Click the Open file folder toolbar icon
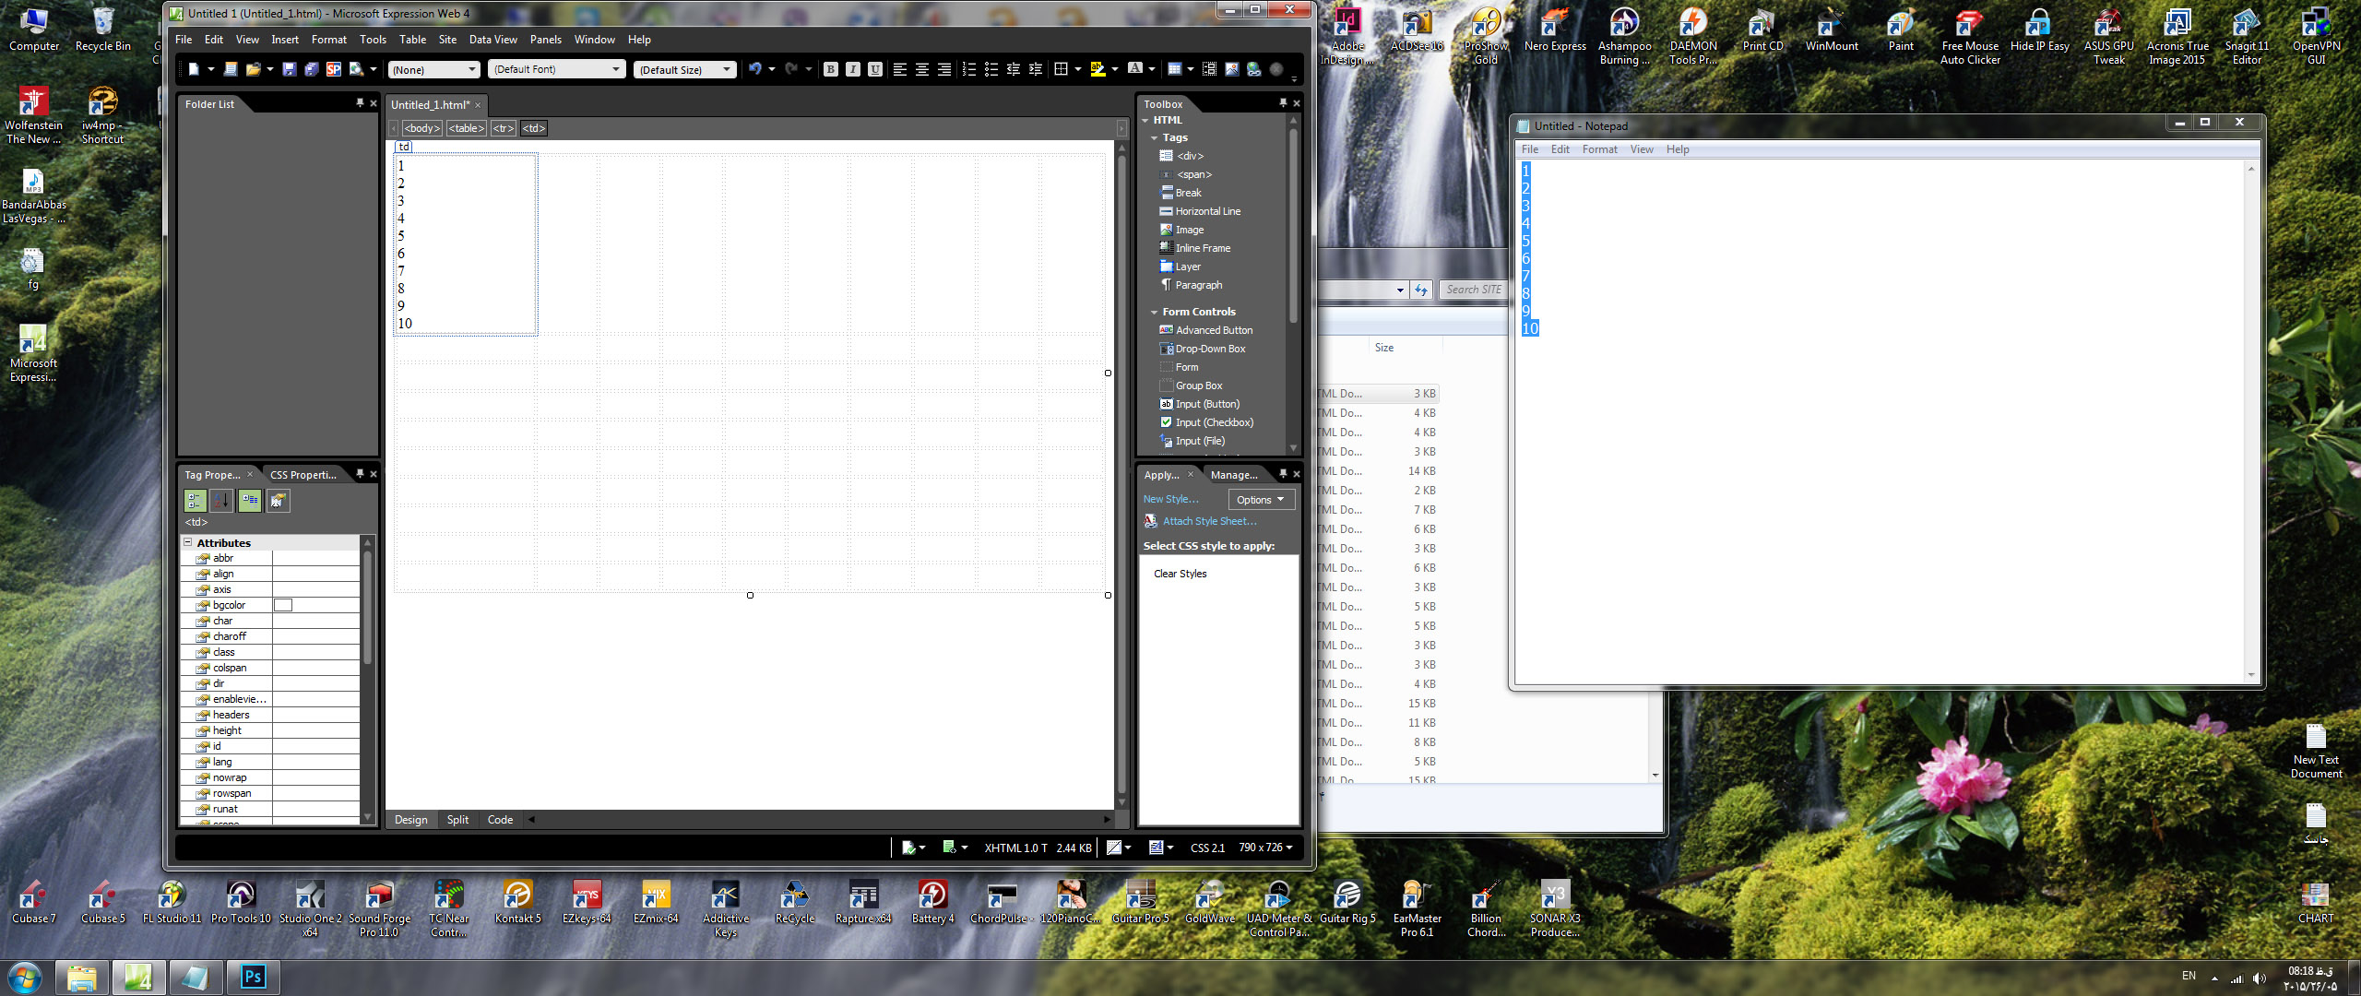The height and width of the screenshot is (996, 2361). (x=253, y=69)
